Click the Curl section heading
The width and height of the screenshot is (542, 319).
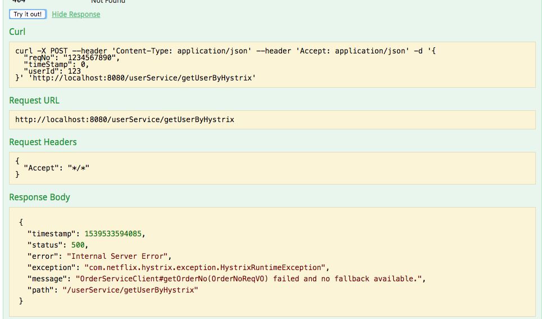(17, 32)
